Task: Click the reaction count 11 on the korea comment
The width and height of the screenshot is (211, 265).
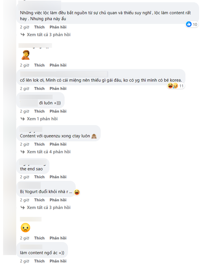Action: [x=181, y=86]
